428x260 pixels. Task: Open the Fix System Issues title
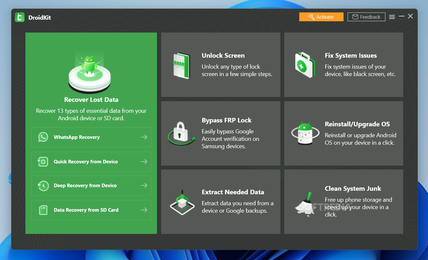351,55
